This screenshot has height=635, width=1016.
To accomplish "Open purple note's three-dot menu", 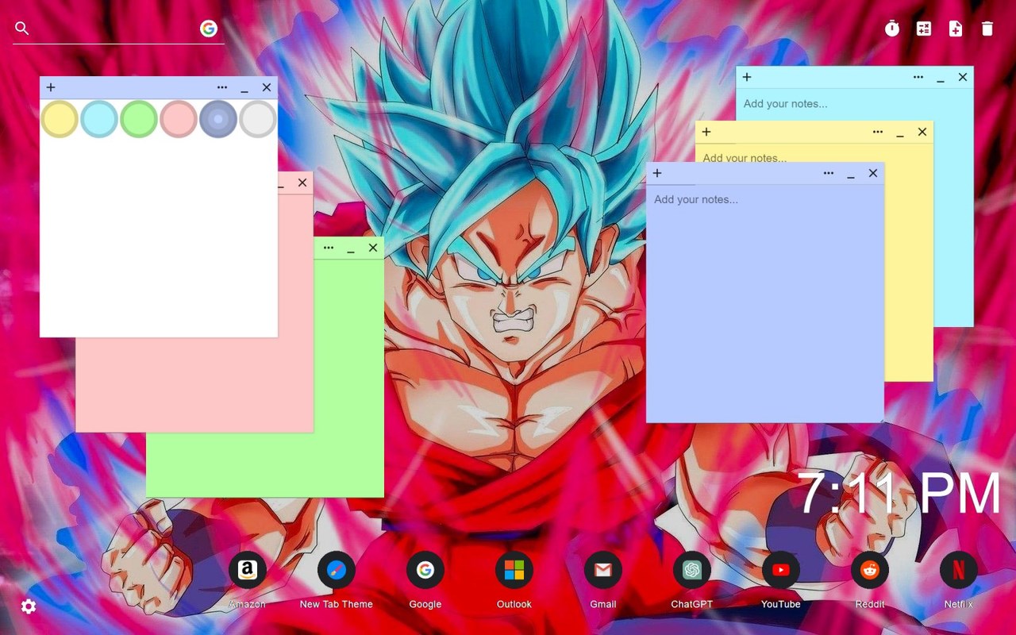I will (x=829, y=173).
